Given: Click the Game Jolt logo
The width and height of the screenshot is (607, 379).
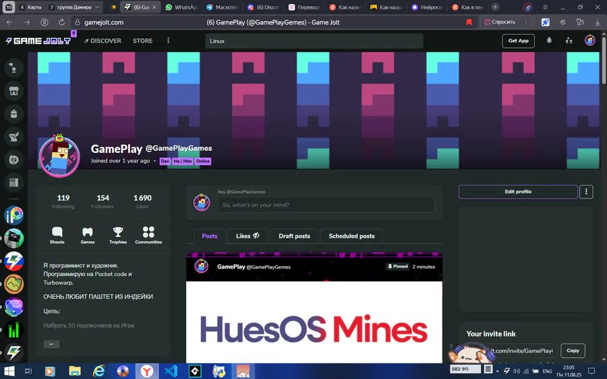Looking at the screenshot, I should pyautogui.click(x=38, y=40).
